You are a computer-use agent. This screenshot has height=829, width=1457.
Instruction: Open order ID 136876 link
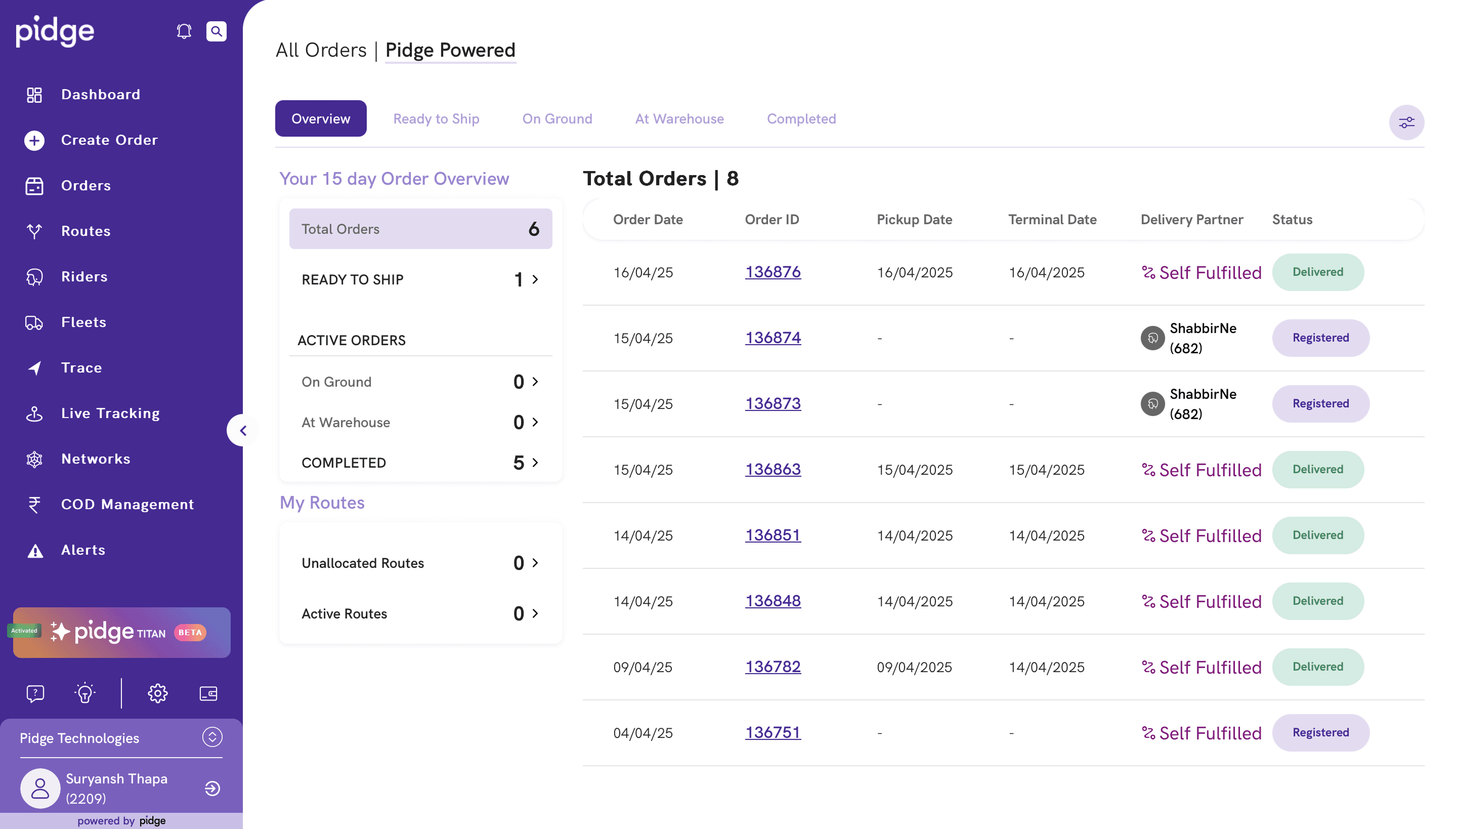pyautogui.click(x=773, y=272)
